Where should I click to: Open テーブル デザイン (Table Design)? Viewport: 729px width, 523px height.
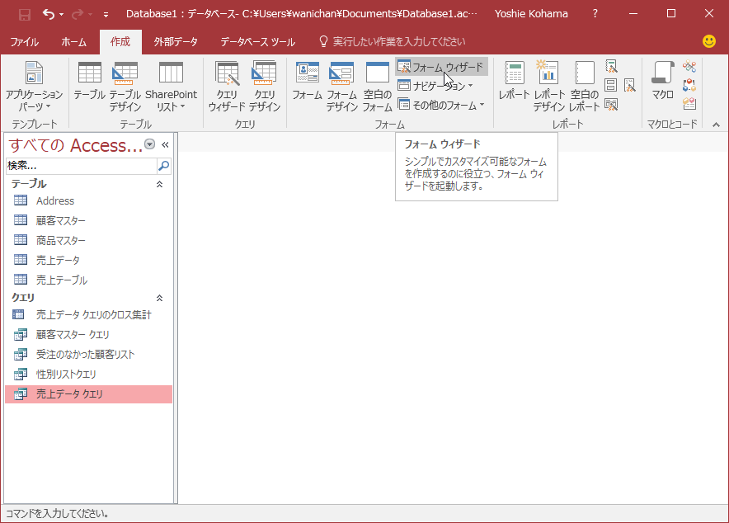coord(125,87)
